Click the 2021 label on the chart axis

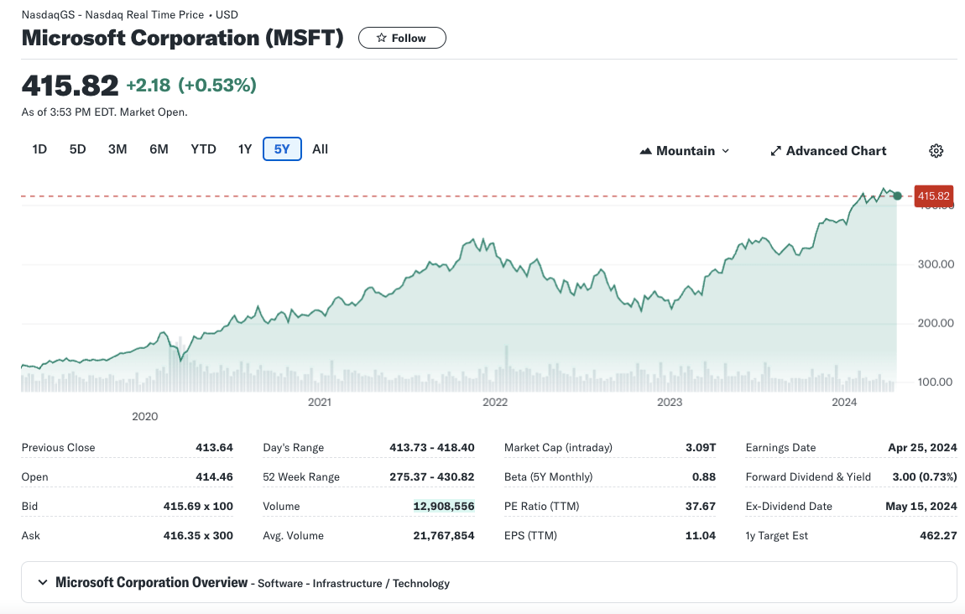[320, 403]
